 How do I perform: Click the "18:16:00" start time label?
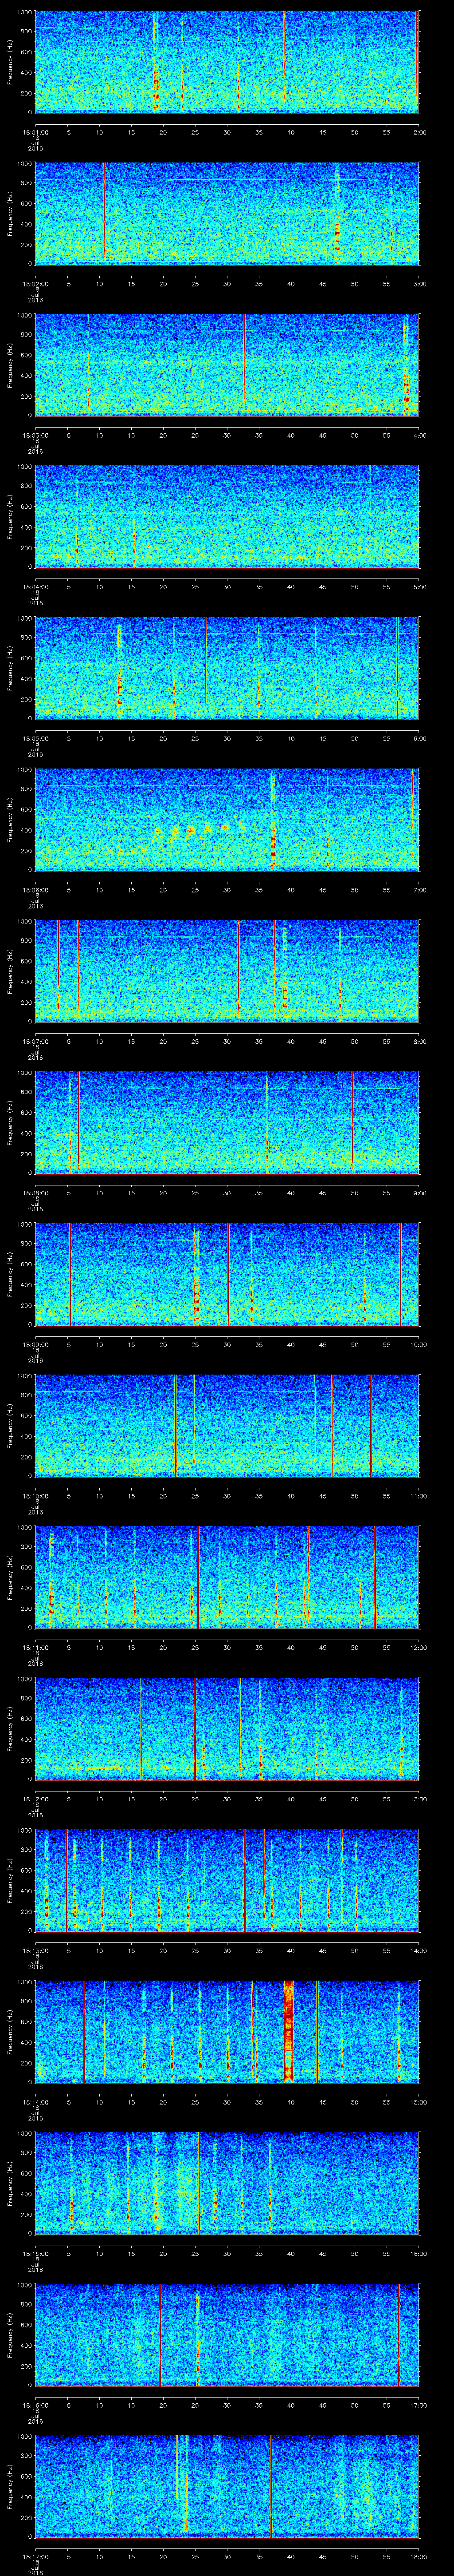tap(35, 2405)
